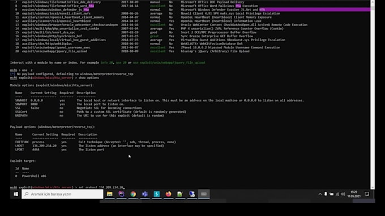Launch Firefox from the taskbar
The image size is (385, 216).
point(169,194)
